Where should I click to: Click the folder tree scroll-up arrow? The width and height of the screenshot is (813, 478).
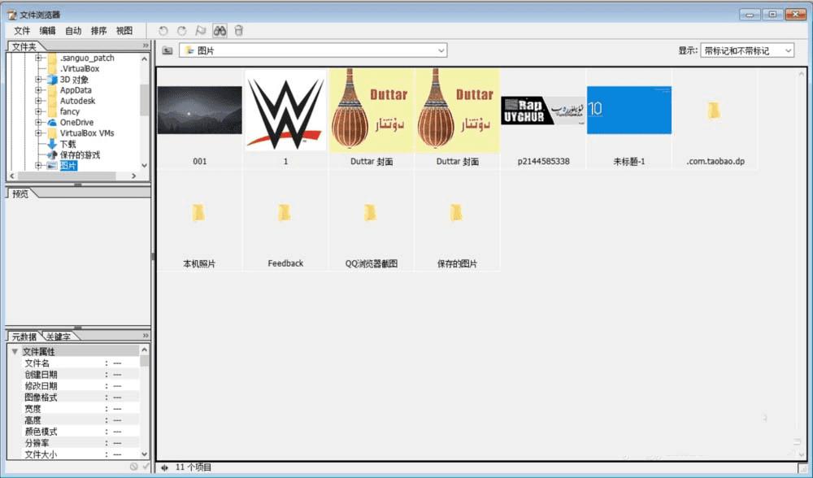pos(144,59)
